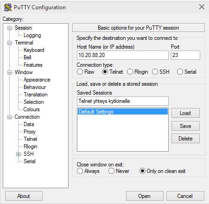
Task: Collapse the Window tree node
Action: coord(9,72)
